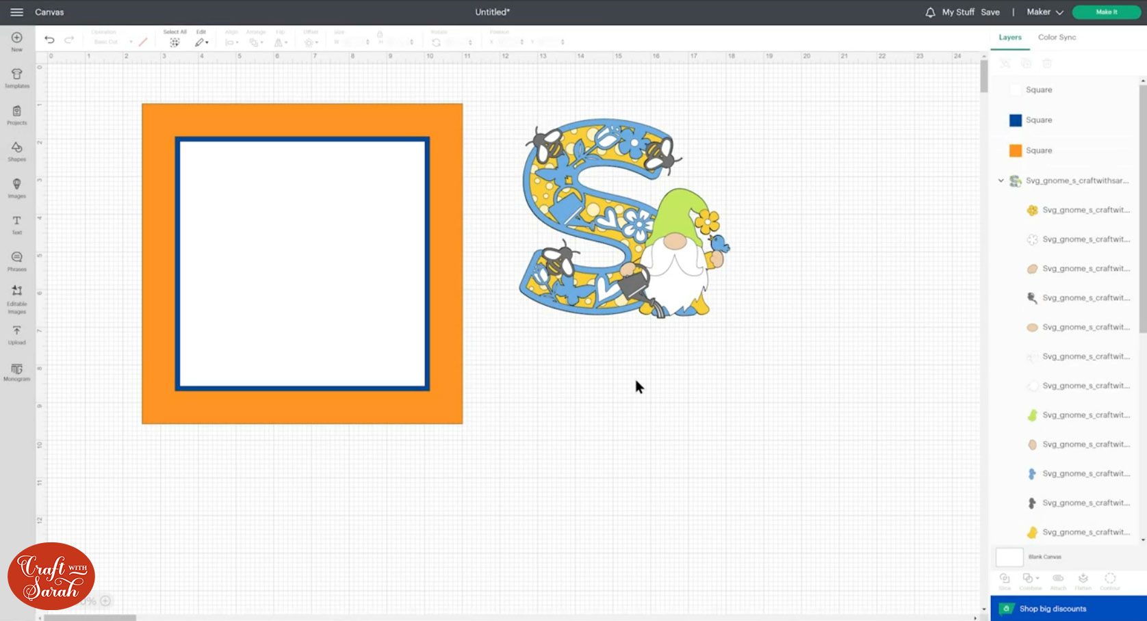The image size is (1147, 621).
Task: Select the blue Square layer swatch
Action: (x=1016, y=120)
